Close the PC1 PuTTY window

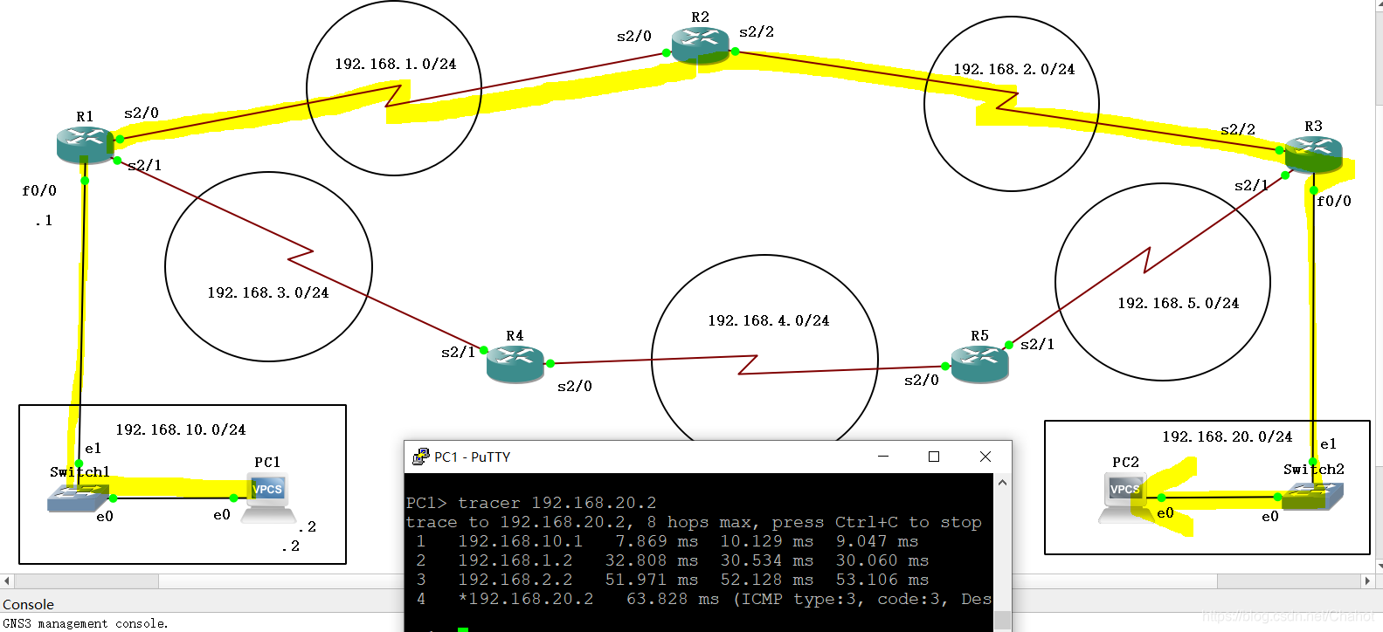tap(985, 457)
